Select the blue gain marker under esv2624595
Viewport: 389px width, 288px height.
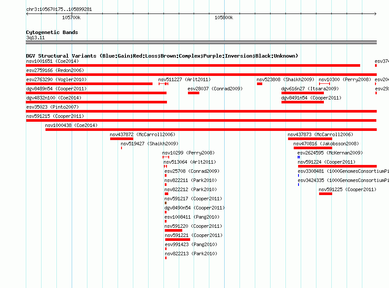299,157
